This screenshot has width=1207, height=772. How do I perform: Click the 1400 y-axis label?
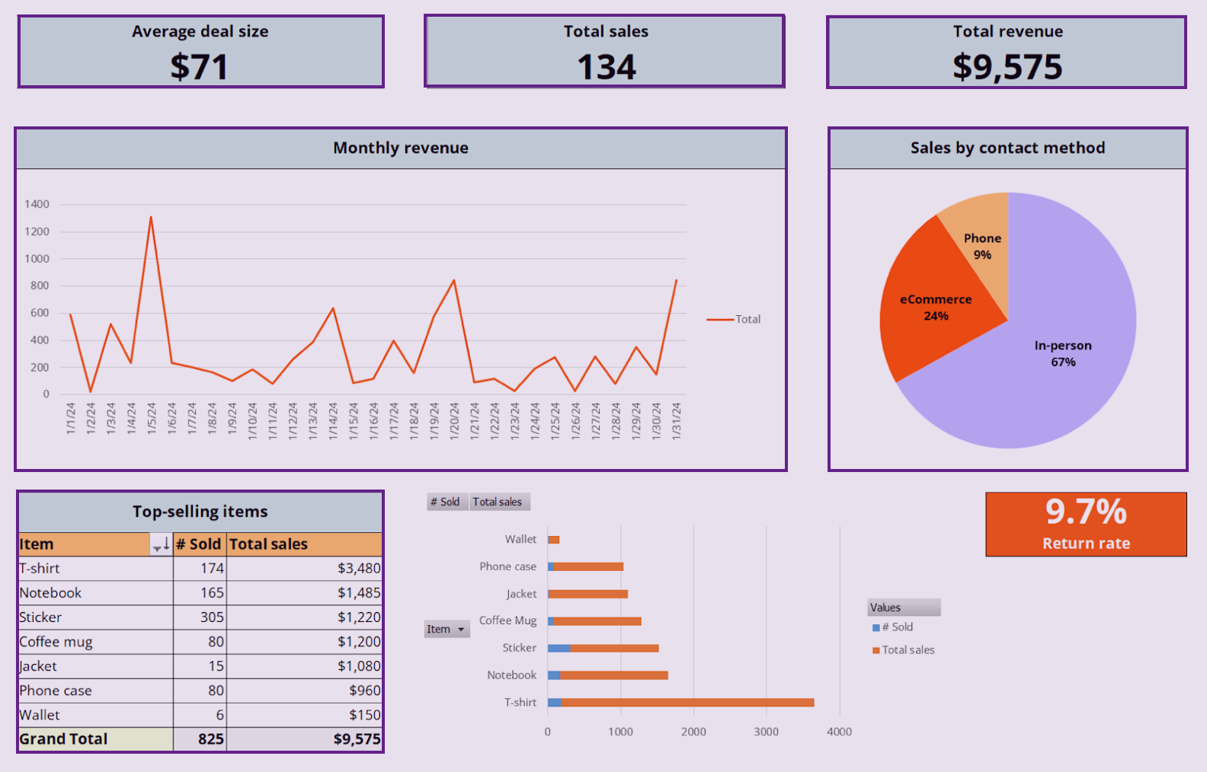click(x=37, y=204)
